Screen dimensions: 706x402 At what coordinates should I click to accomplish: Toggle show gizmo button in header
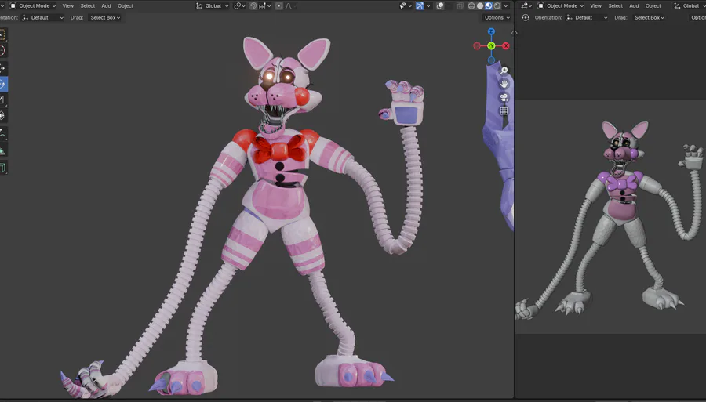[420, 5]
